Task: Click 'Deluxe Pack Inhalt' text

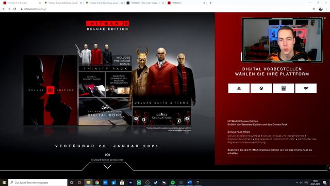Action: pyautogui.click(x=239, y=132)
